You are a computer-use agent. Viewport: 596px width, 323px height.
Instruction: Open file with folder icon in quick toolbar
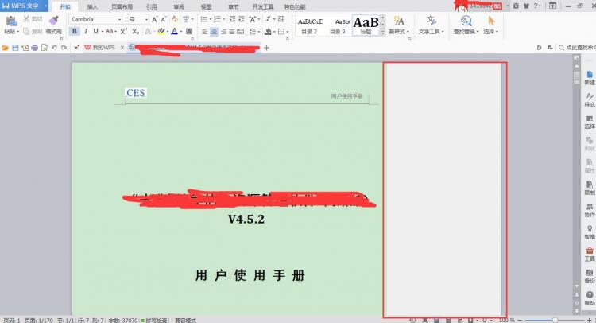coord(6,48)
